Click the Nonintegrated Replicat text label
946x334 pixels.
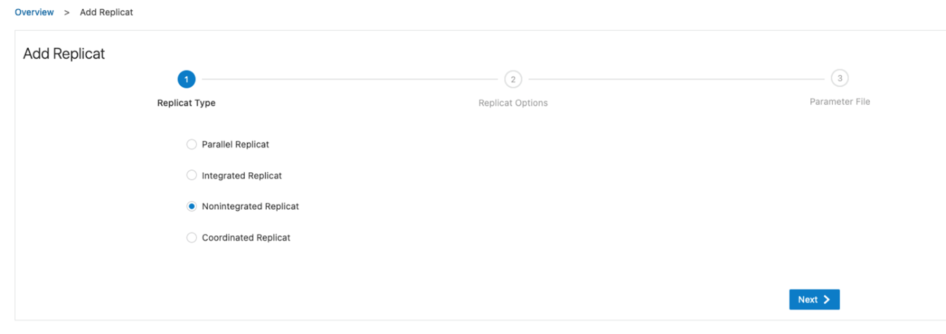250,206
